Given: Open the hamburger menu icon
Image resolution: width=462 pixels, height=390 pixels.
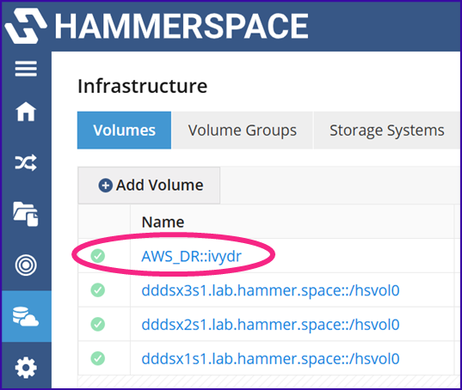Looking at the screenshot, I should pyautogui.click(x=26, y=69).
